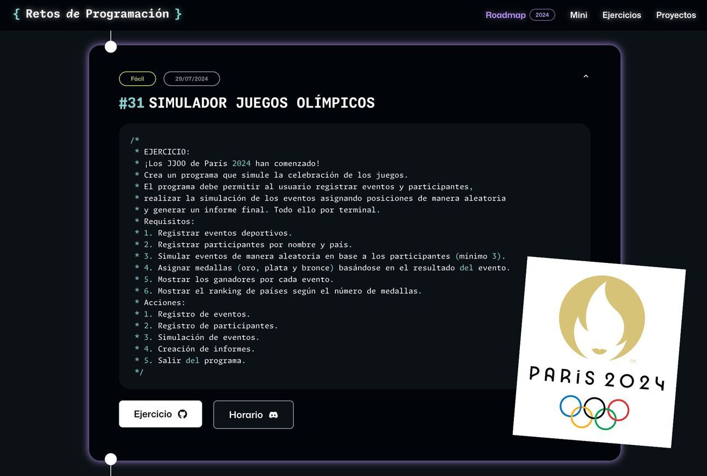Collapse challenge #31 card with chevron

[x=586, y=77]
